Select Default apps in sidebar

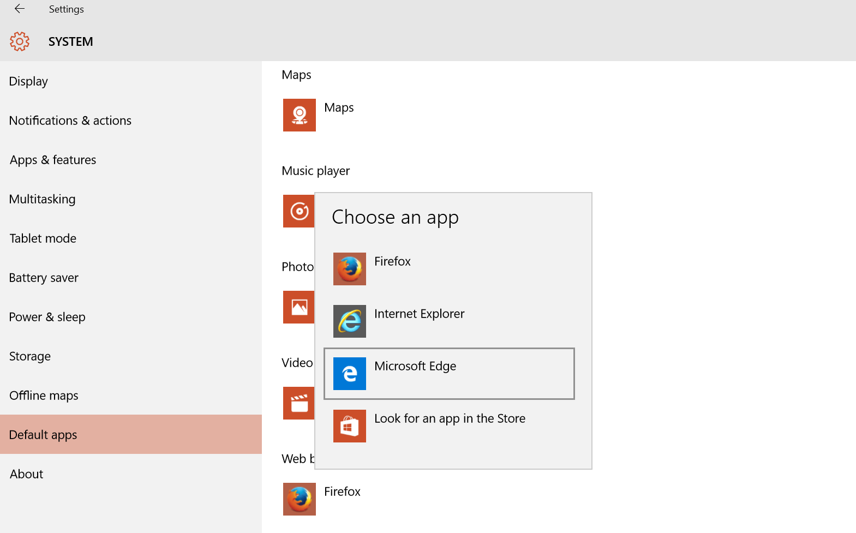click(x=131, y=434)
